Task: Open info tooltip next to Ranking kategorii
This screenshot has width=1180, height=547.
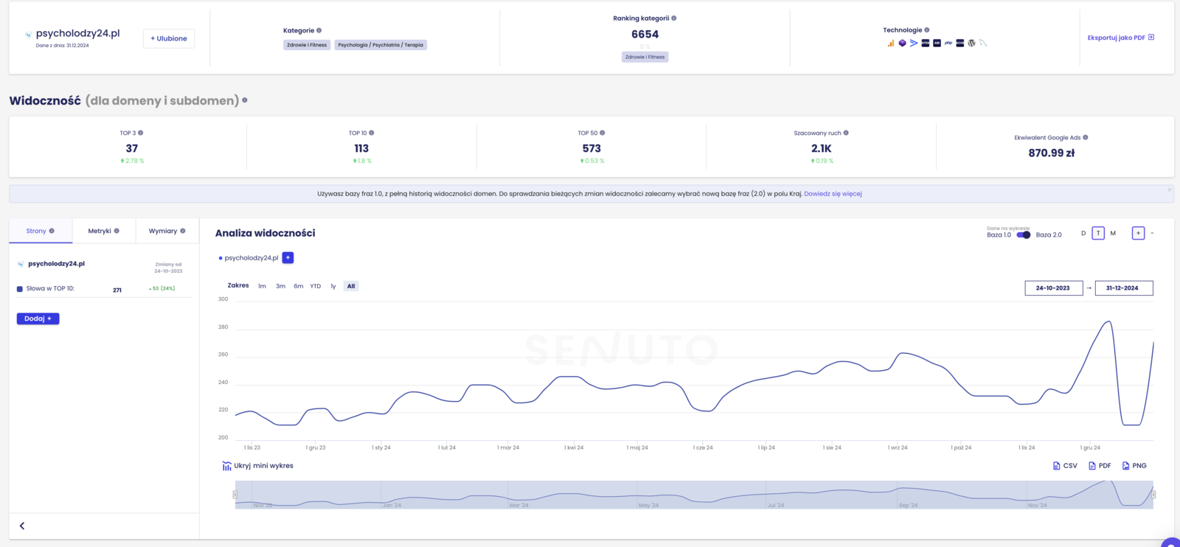Action: 674,18
